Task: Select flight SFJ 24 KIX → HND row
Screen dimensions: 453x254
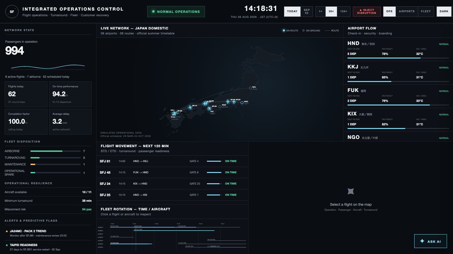Action: click(172, 184)
